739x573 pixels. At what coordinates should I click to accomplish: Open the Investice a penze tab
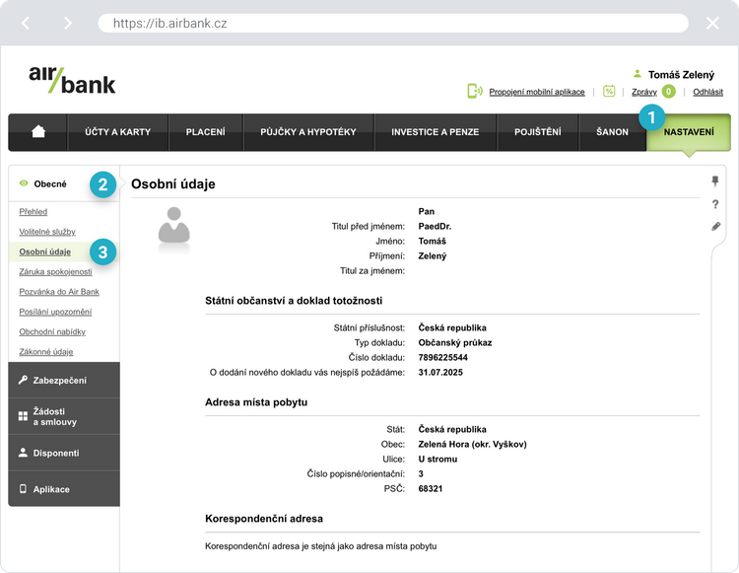(437, 132)
